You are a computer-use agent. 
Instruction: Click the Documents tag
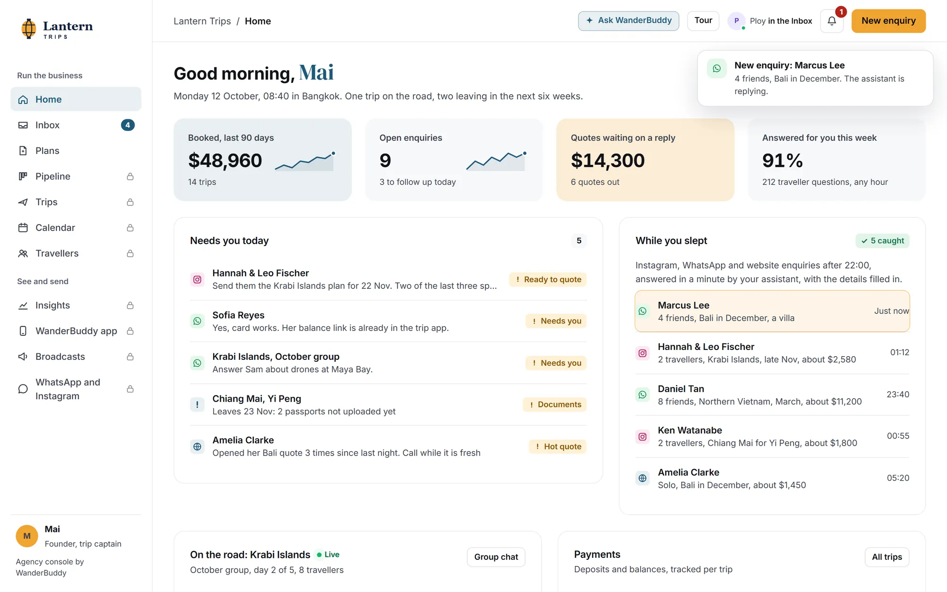[x=555, y=404]
